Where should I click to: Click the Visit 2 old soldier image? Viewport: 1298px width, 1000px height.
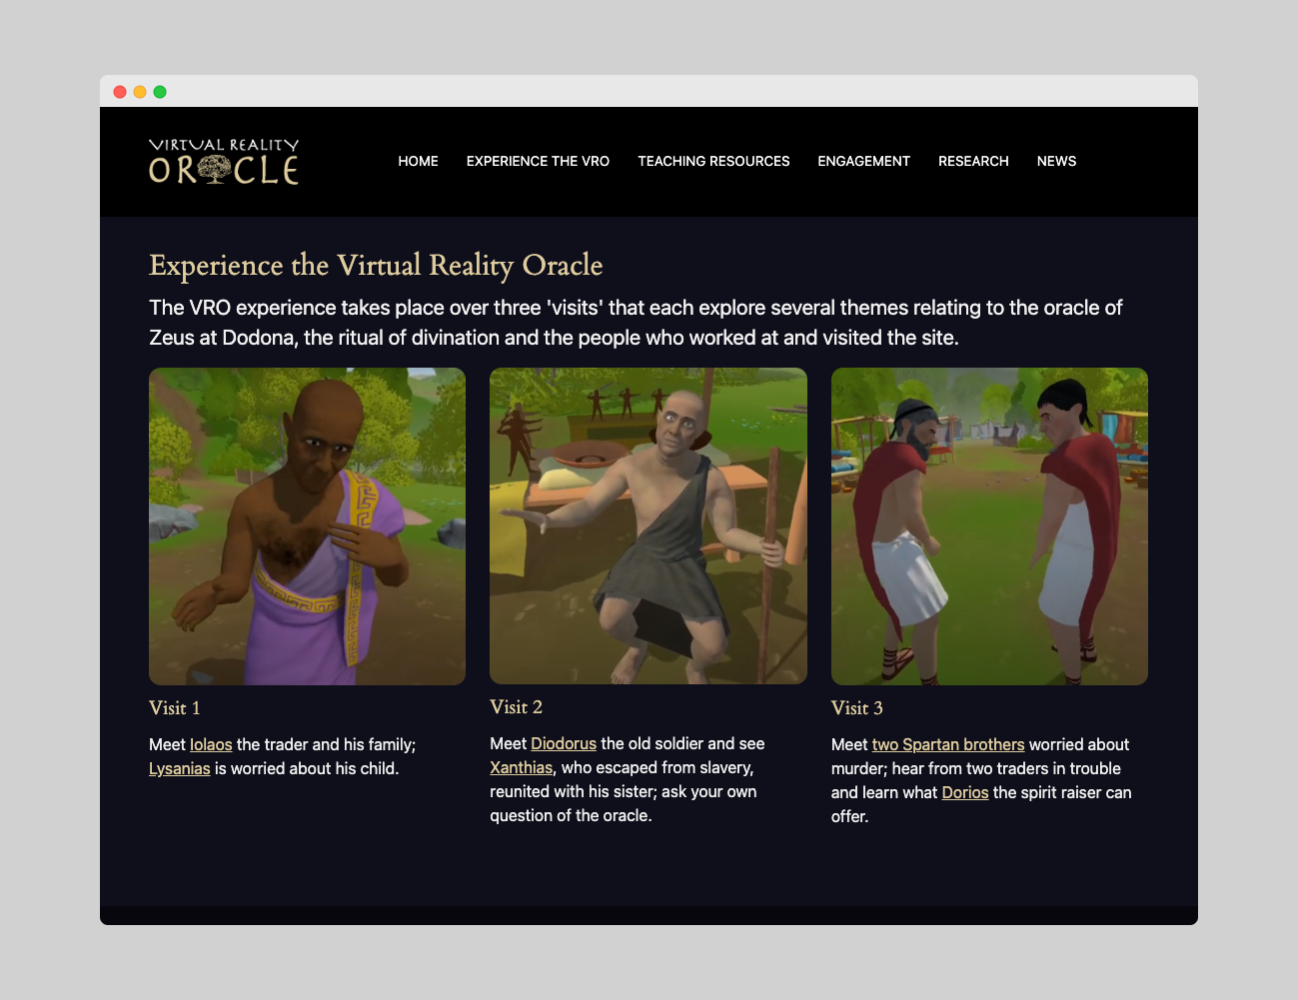click(648, 525)
